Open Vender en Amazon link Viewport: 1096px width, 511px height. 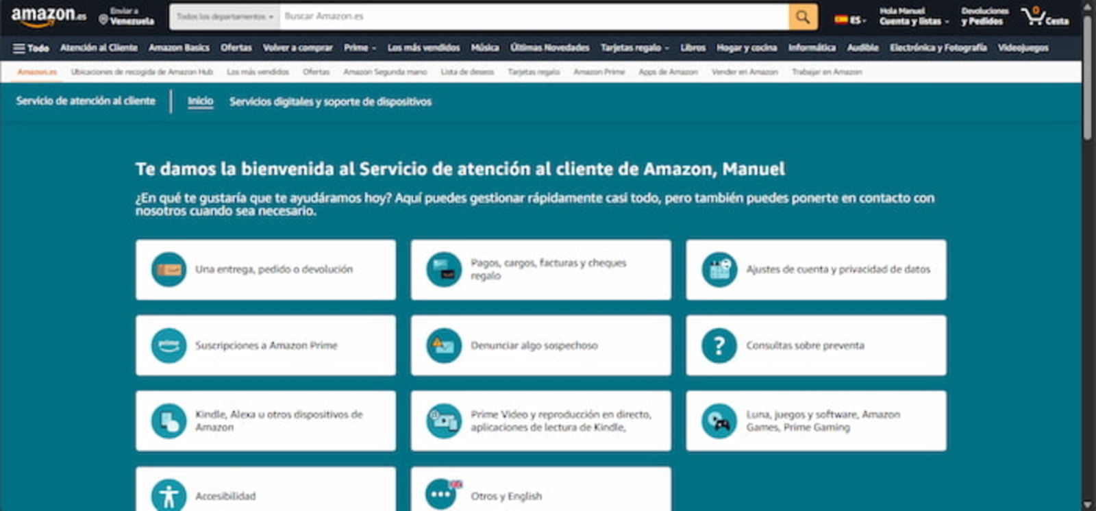[x=745, y=72]
